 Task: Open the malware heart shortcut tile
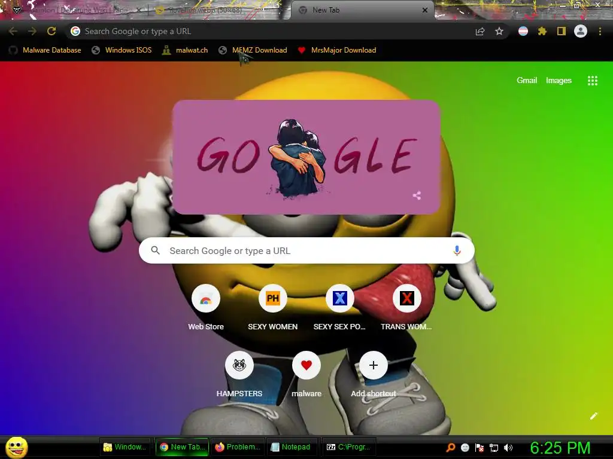click(x=306, y=375)
